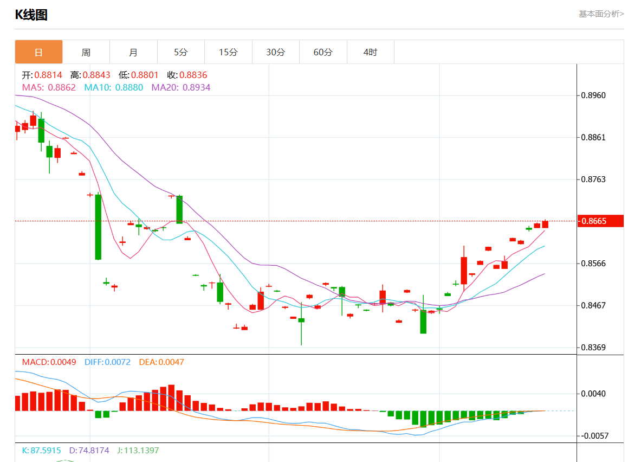This screenshot has width=641, height=462.
Task: Click the latest red candlestick at far right
Action: pyautogui.click(x=545, y=224)
